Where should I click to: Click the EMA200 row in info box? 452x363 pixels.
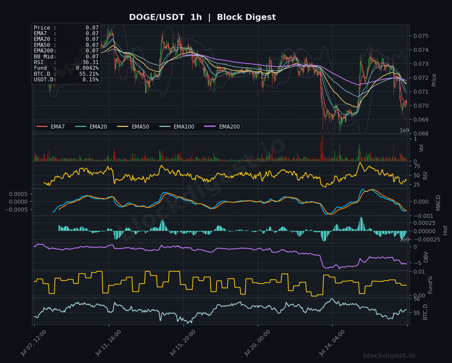[x=66, y=51]
